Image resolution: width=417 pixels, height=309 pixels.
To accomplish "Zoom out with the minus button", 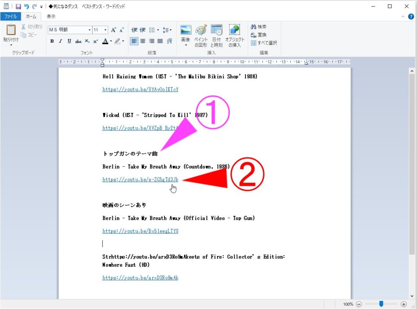I will [x=359, y=304].
